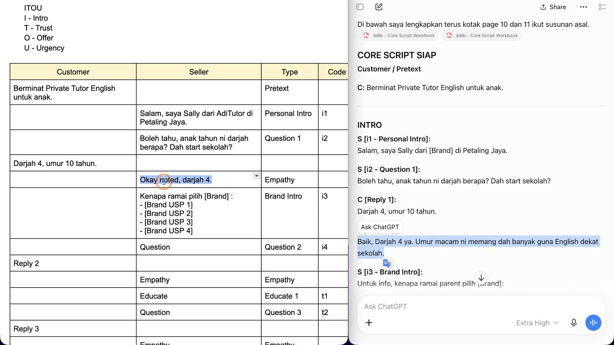
Task: Open second Adib - Core Script Workbook PDF attachment
Action: [x=482, y=35]
